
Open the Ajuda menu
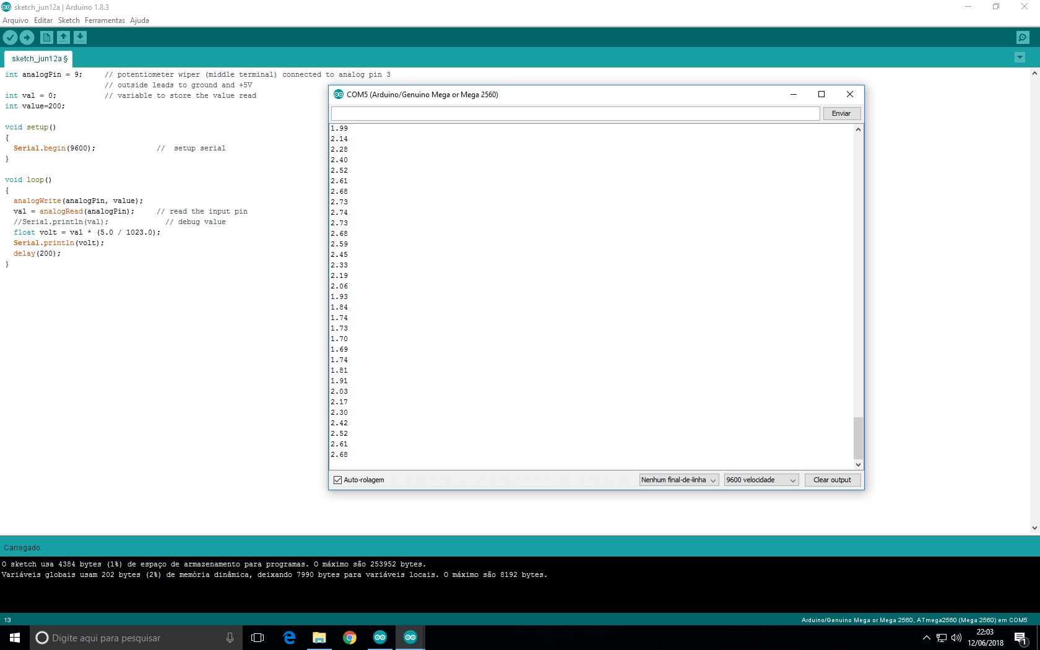coord(139,20)
